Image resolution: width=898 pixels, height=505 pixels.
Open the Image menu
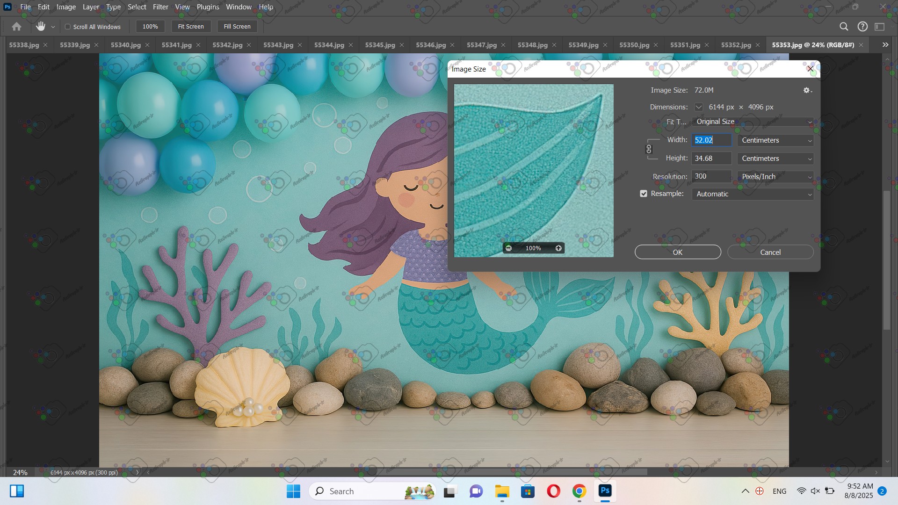[66, 7]
